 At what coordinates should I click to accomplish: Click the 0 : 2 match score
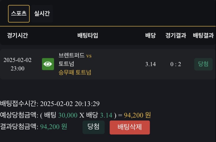click(x=176, y=64)
